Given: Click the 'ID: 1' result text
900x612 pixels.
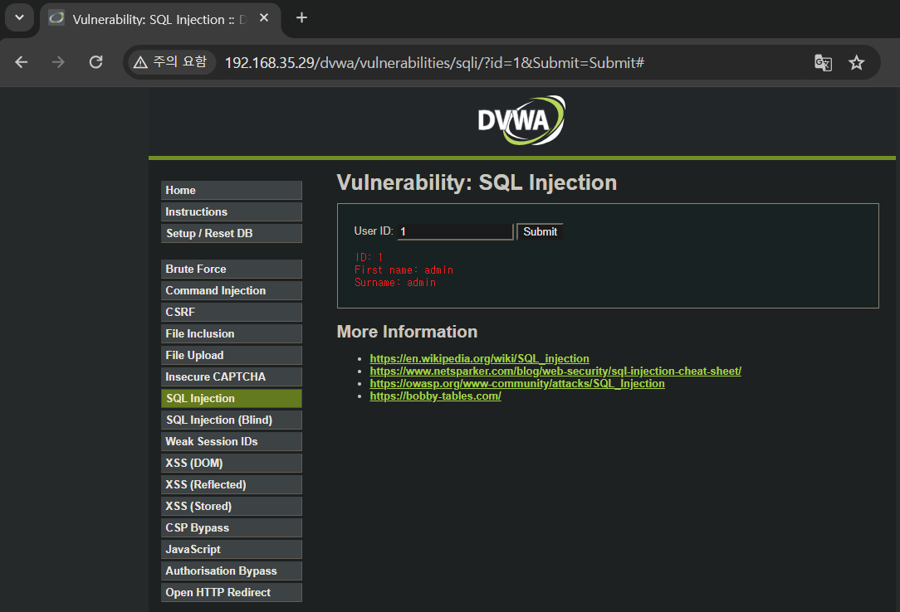Looking at the screenshot, I should click(x=369, y=257).
